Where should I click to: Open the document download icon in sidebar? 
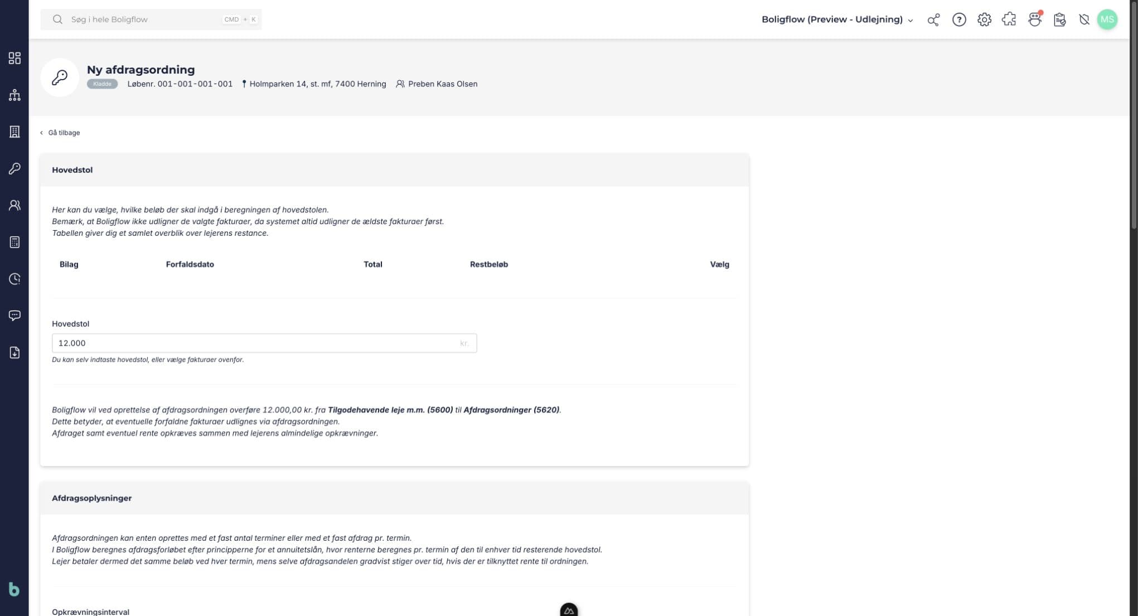point(14,352)
